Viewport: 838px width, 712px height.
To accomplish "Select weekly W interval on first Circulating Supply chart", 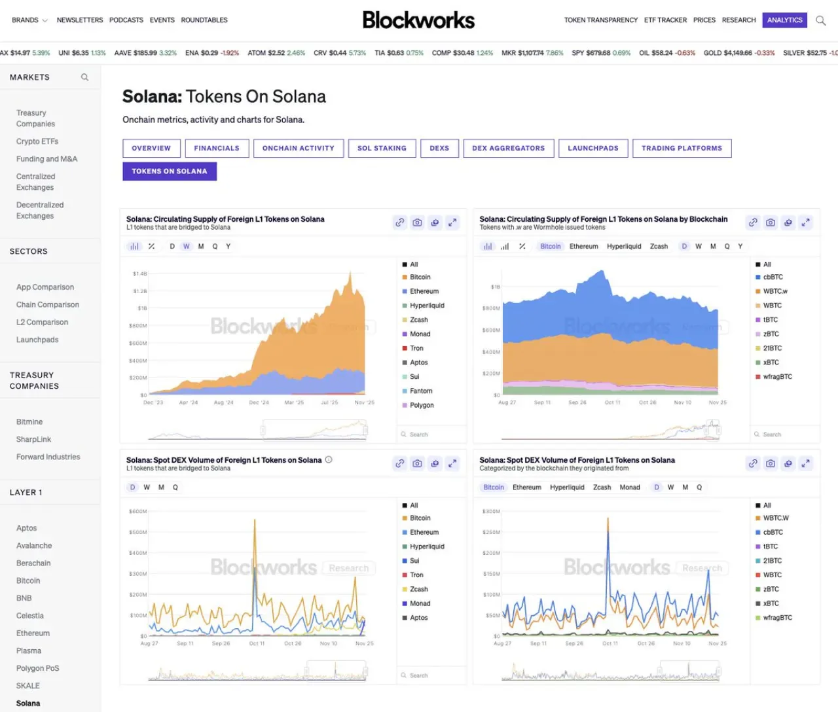I will [x=187, y=247].
